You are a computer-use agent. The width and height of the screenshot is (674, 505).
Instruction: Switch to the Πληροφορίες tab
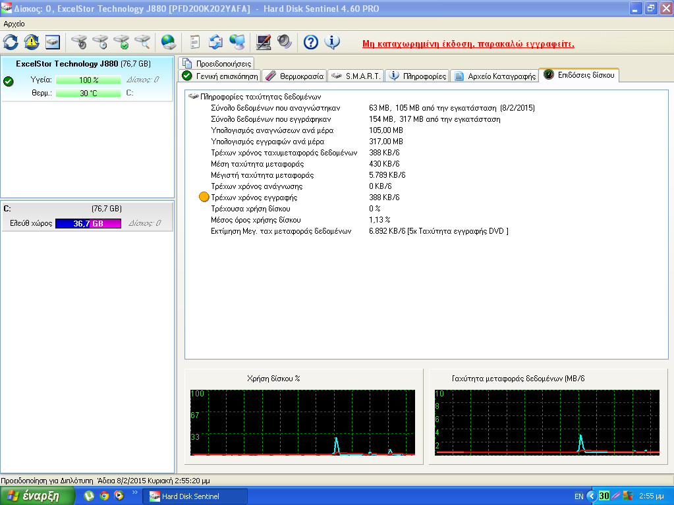point(418,76)
